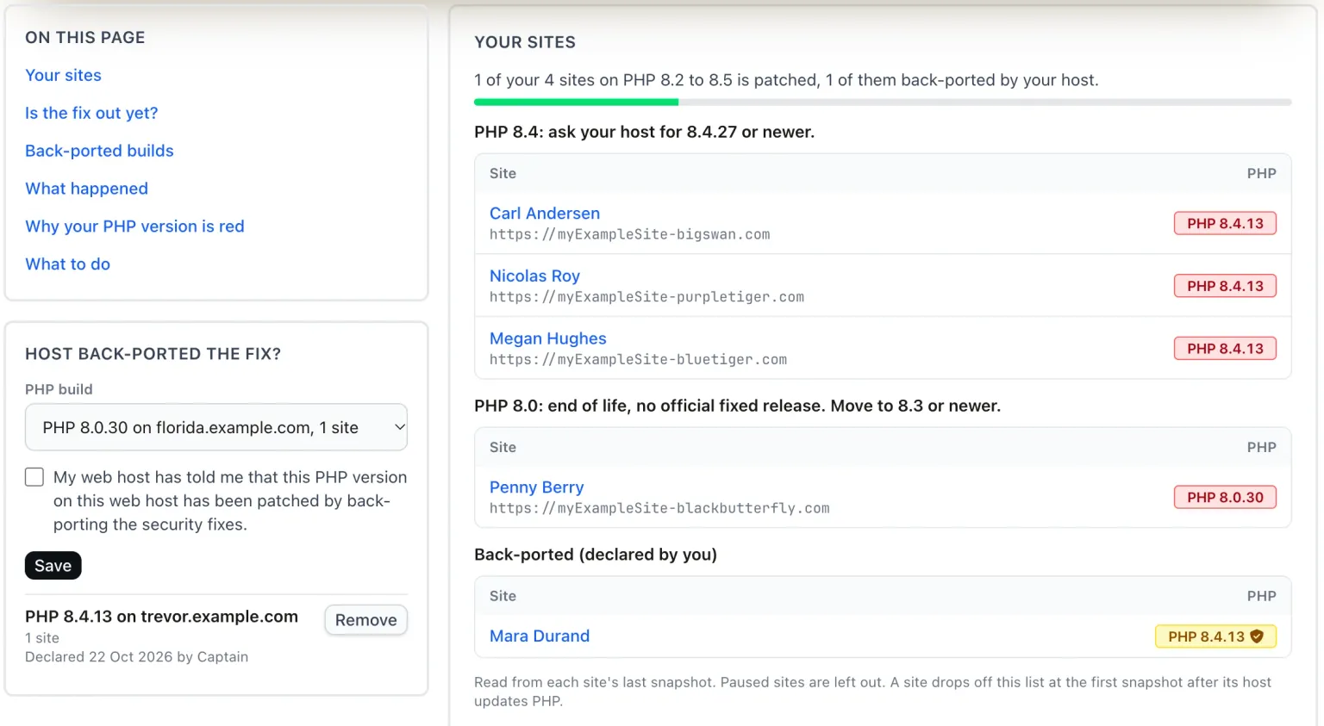The width and height of the screenshot is (1324, 726).
Task: Click 'Declared 22 Oct 2026 by Captain' text
Action: (136, 657)
